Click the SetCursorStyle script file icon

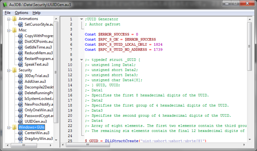click(x=20, y=25)
